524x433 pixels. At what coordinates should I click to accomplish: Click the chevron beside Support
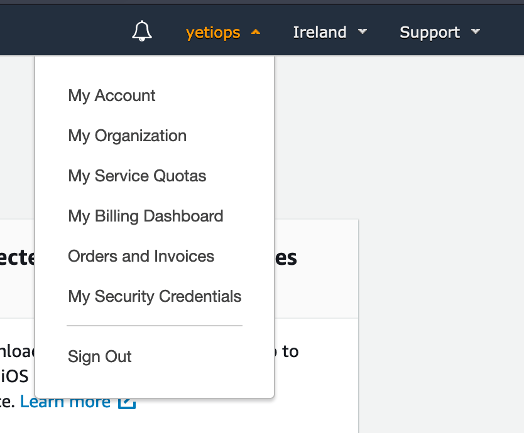tap(476, 32)
